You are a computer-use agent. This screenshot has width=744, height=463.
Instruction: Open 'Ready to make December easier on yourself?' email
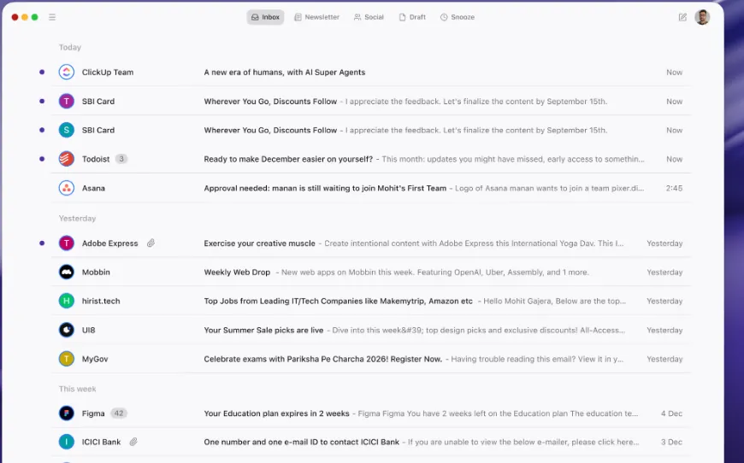click(x=288, y=159)
